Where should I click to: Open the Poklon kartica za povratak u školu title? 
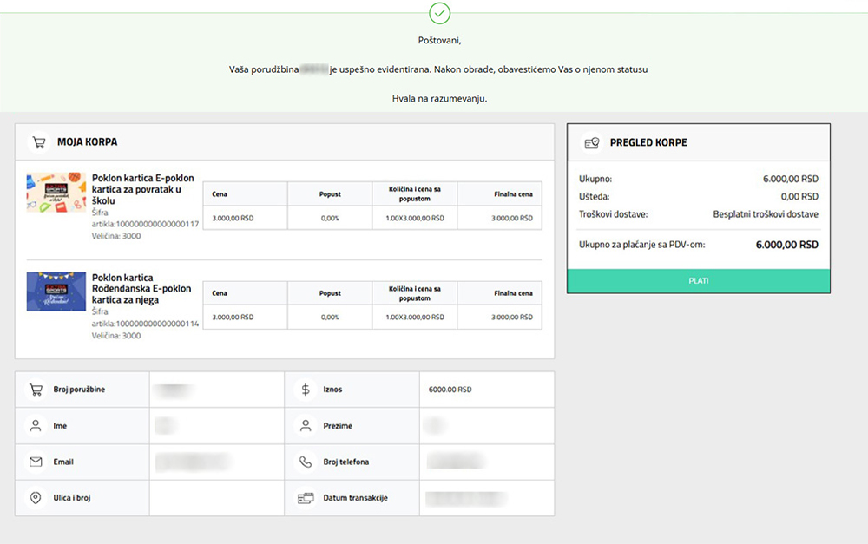pyautogui.click(x=143, y=189)
